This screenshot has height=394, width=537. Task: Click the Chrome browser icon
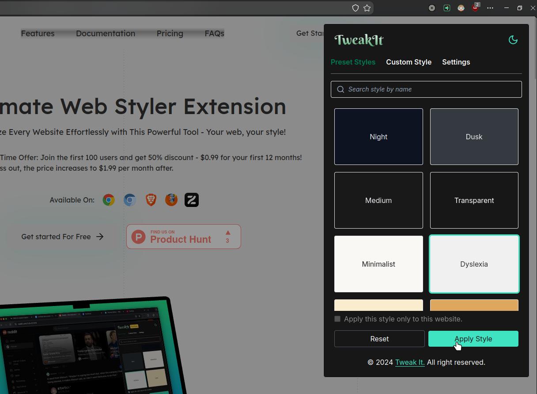coord(109,200)
